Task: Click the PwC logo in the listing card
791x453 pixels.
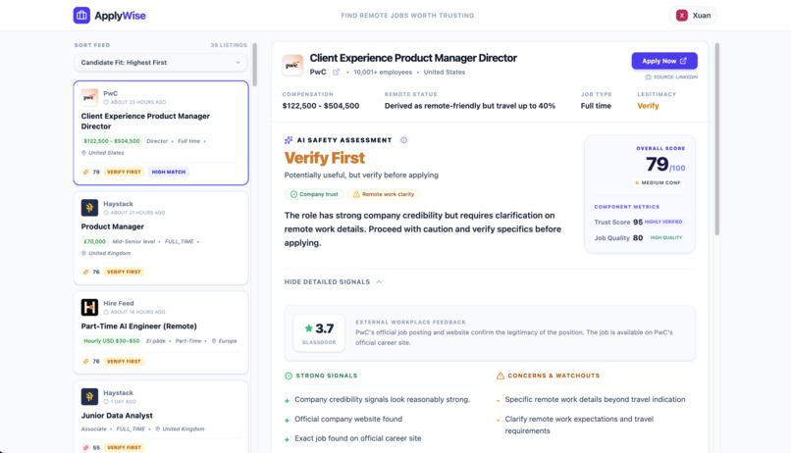Action: tap(89, 97)
